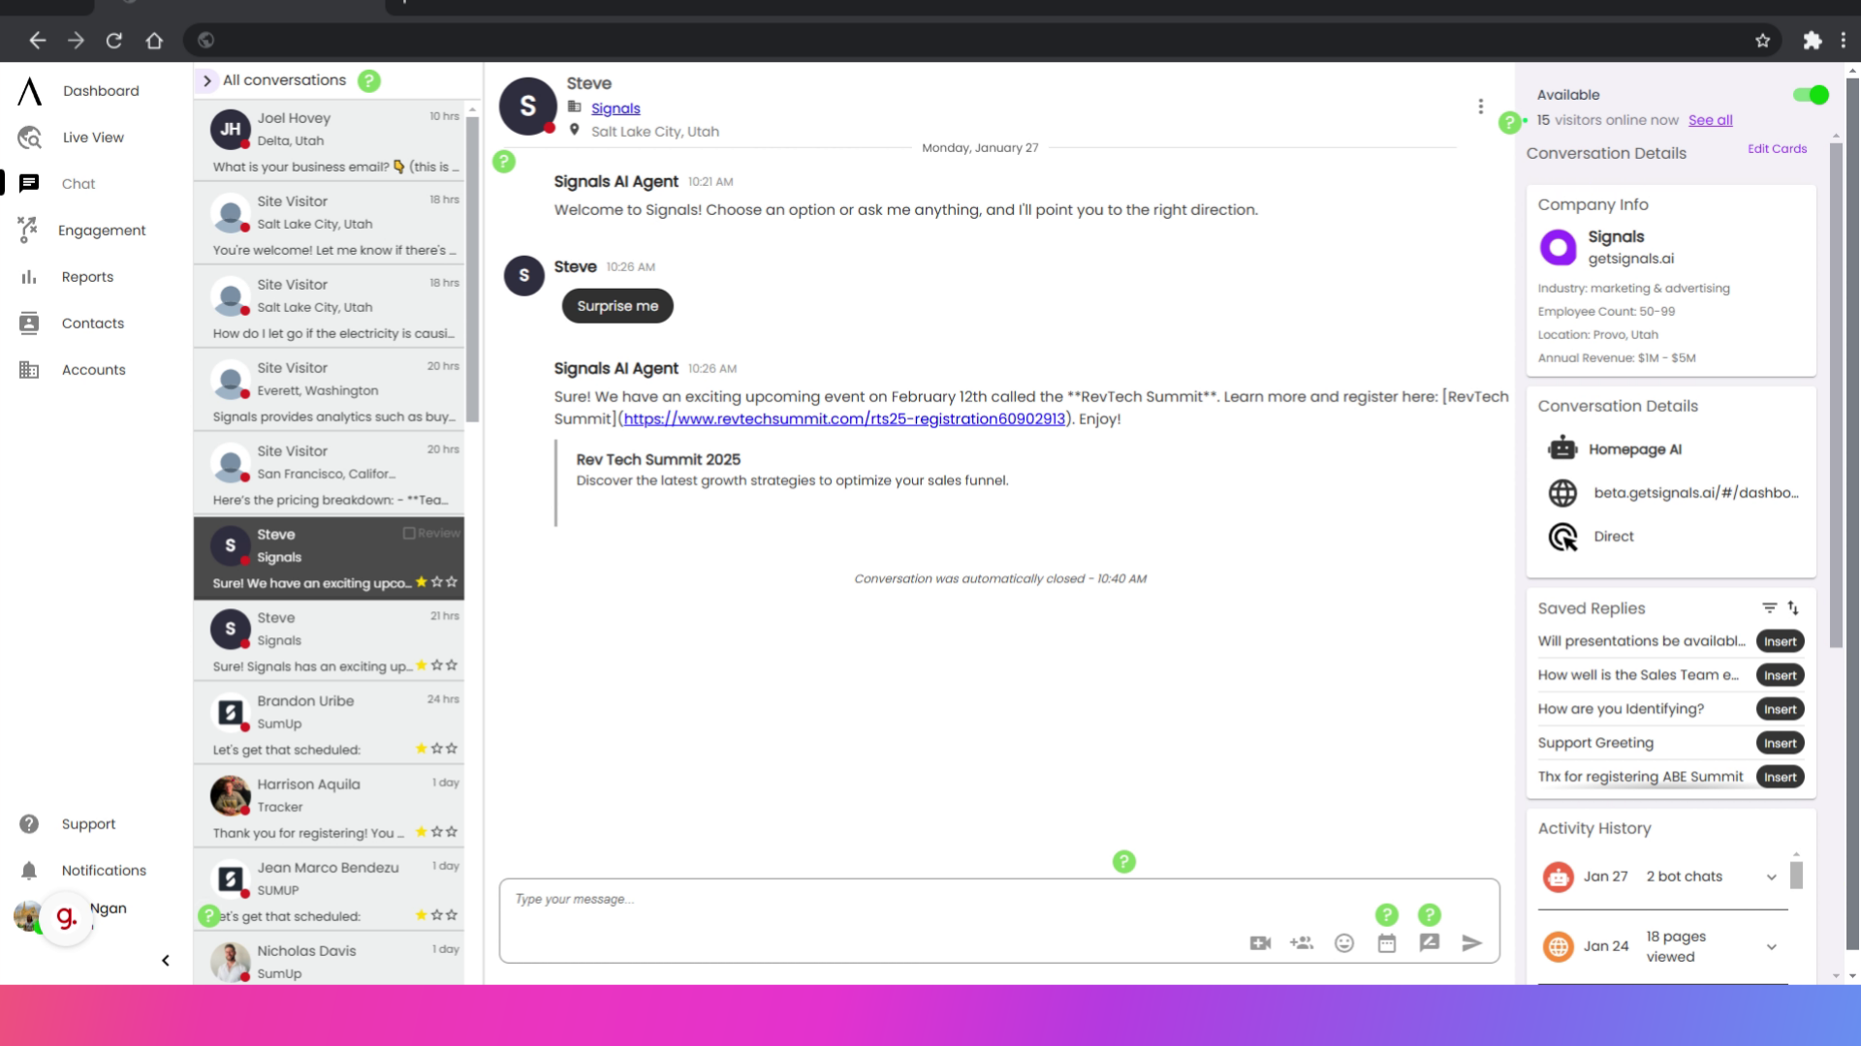Star Steve's conversation rating

(x=422, y=582)
